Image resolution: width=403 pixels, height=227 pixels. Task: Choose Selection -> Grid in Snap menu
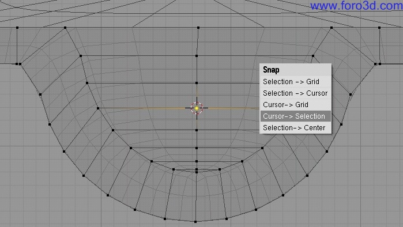point(295,82)
